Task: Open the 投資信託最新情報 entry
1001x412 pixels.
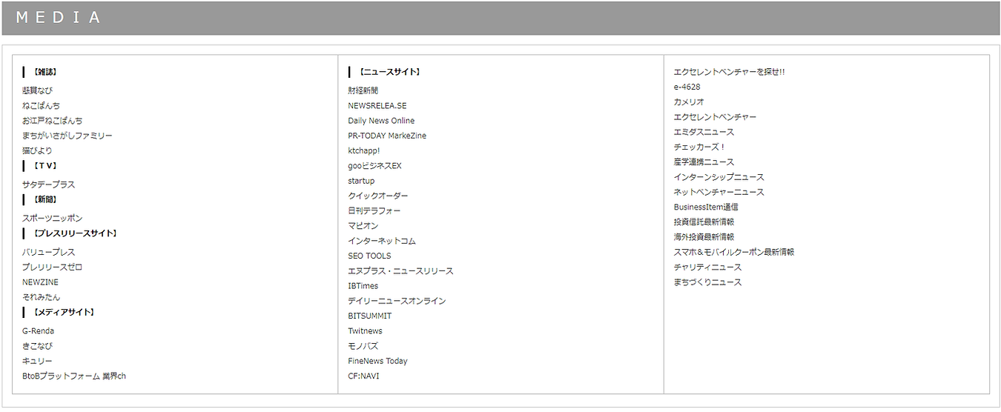Action: click(704, 222)
